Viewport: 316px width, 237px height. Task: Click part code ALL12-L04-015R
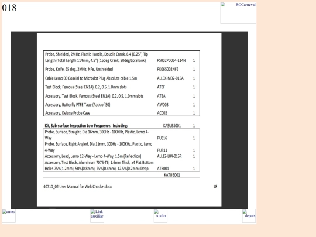169,156
